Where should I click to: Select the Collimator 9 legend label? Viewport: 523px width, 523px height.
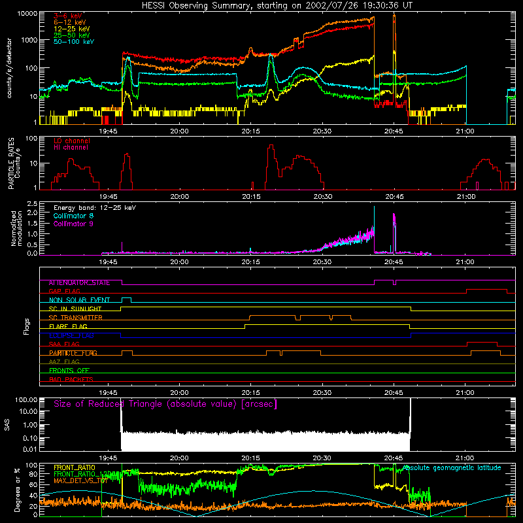[x=73, y=224]
